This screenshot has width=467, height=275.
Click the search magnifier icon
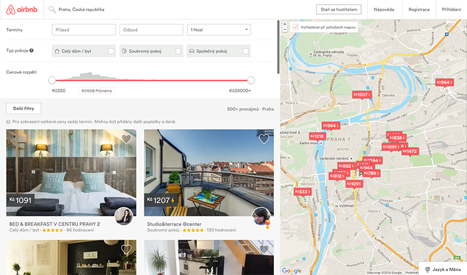click(52, 10)
